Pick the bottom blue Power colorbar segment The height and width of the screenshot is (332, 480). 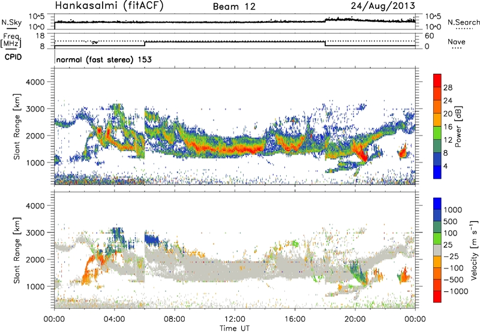point(437,173)
